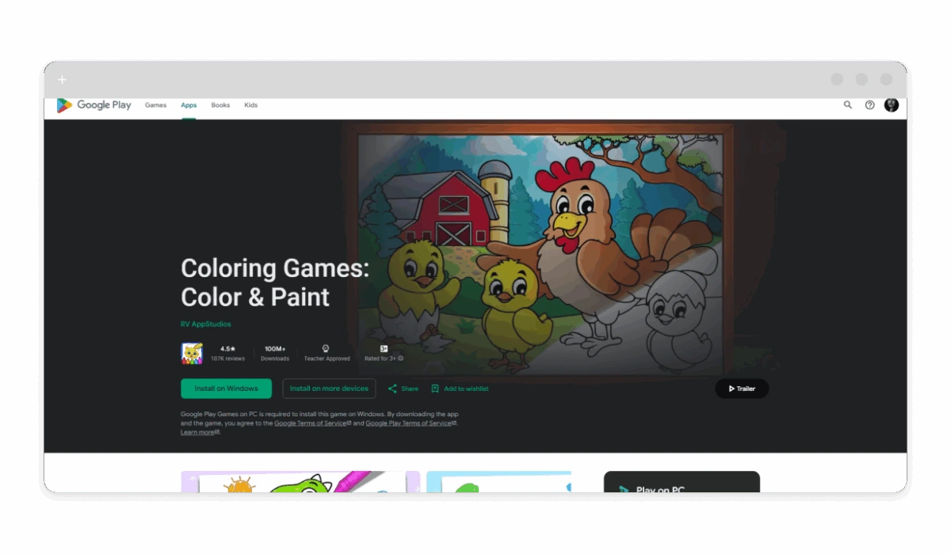
Task: Click the Google Play logo
Action: click(94, 105)
